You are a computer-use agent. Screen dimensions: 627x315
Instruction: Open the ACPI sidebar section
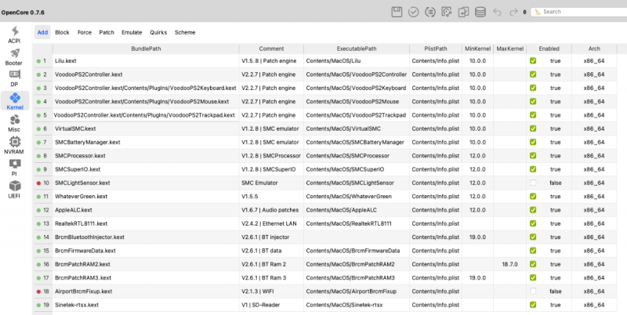click(14, 34)
